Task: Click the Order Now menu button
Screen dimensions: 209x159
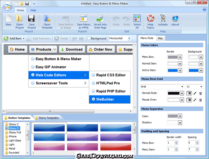Action: point(101,50)
